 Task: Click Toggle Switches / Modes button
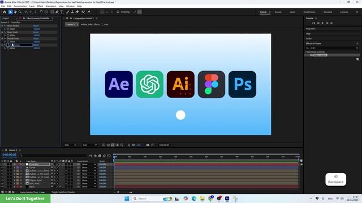pos(63,192)
